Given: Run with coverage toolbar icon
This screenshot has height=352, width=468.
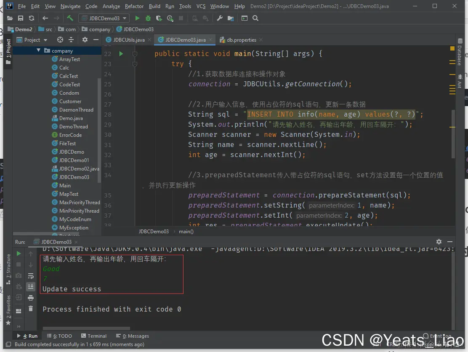Looking at the screenshot, I should pos(159,18).
